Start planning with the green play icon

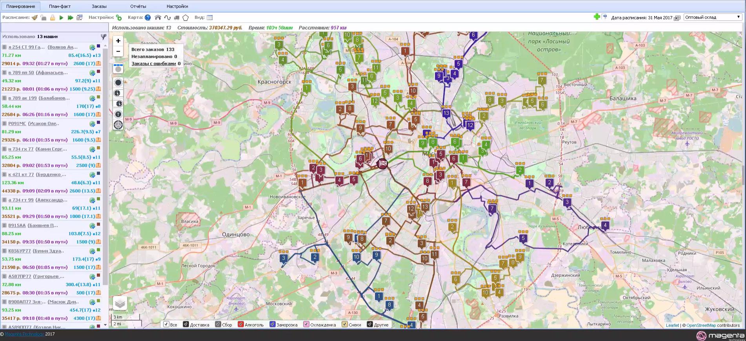[61, 18]
